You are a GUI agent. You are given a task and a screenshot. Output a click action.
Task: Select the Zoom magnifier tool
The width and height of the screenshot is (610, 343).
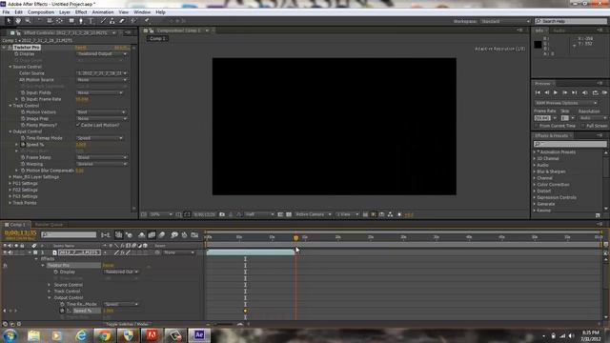point(28,21)
